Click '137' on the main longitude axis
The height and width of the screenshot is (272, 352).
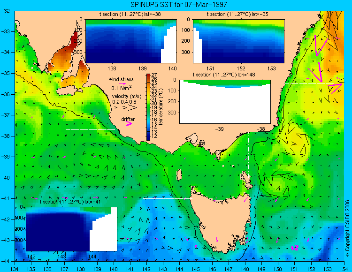(x=64, y=269)
